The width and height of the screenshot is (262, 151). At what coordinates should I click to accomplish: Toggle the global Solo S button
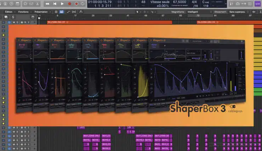coord(13,17)
